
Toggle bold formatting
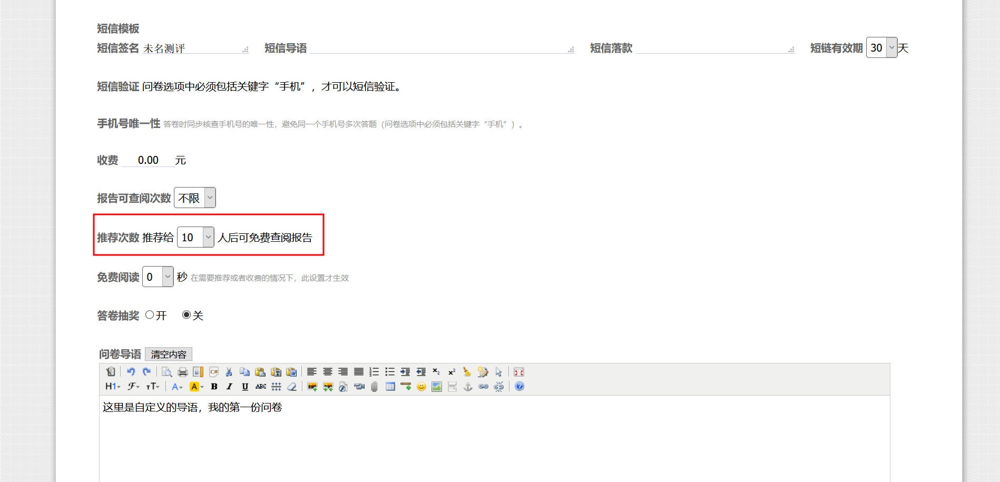point(214,387)
